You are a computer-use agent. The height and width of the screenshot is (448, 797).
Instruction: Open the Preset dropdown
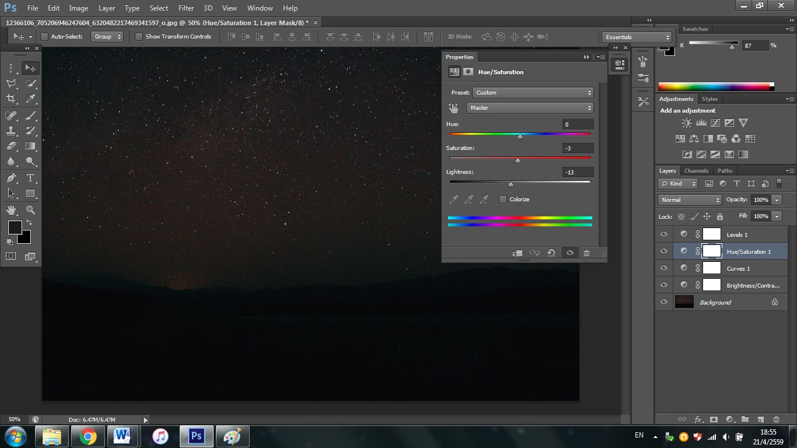(x=533, y=93)
